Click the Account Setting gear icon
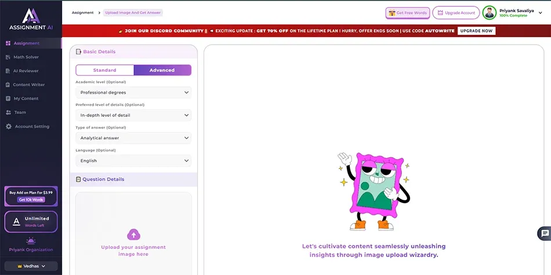551x275 pixels. (x=9, y=126)
